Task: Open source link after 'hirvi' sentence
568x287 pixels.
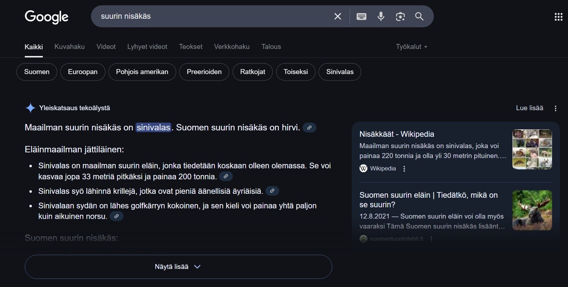Action: (x=309, y=128)
